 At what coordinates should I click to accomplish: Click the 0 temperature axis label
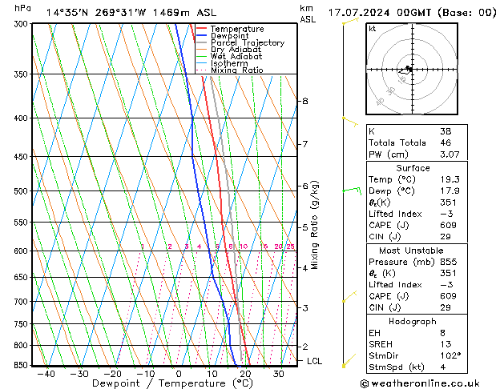179,374
